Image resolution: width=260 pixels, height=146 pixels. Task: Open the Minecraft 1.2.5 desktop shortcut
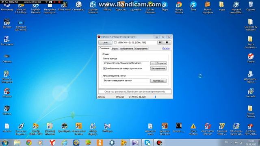point(21,8)
